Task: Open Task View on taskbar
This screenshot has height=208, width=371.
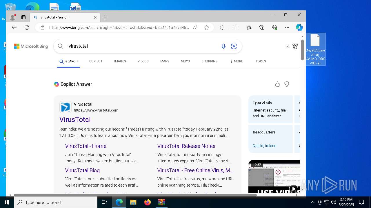Action: [104, 202]
